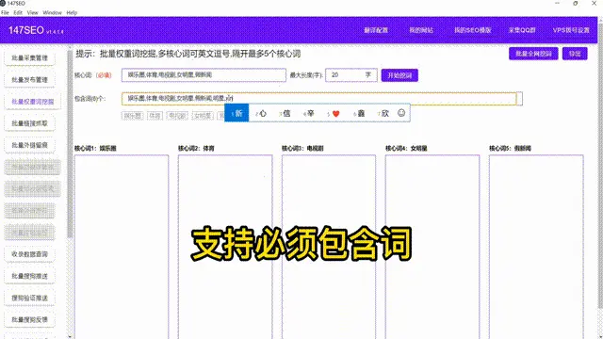
Task: Click the emoji smiley icon in IME bar
Action: pos(401,113)
